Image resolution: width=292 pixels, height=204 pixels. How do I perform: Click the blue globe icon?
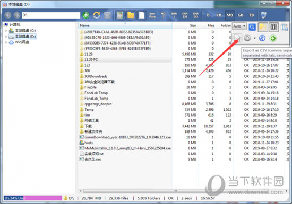pyautogui.click(x=262, y=38)
